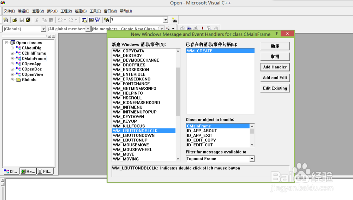This screenshot has width=353, height=200.
Task: Click the scroll-down arrow of the messages list
Action: pos(178,159)
